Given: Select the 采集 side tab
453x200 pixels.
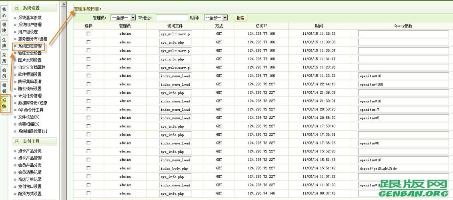Looking at the screenshot, I should (4, 58).
